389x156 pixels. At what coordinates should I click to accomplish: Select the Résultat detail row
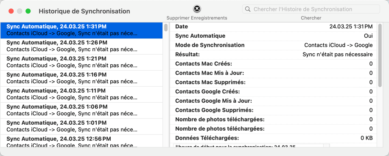(x=273, y=55)
